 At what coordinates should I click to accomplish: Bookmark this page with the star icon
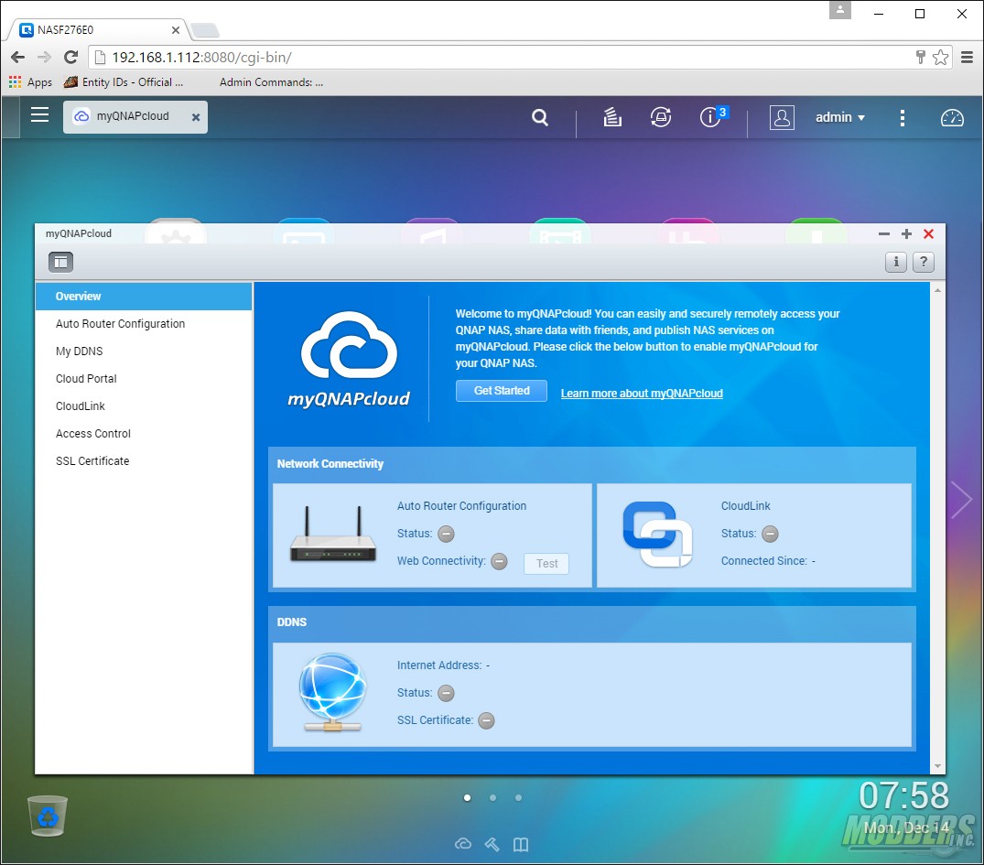click(940, 57)
